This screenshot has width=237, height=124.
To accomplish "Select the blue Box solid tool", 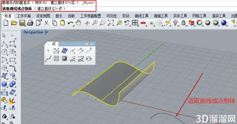I will (x=4, y=84).
